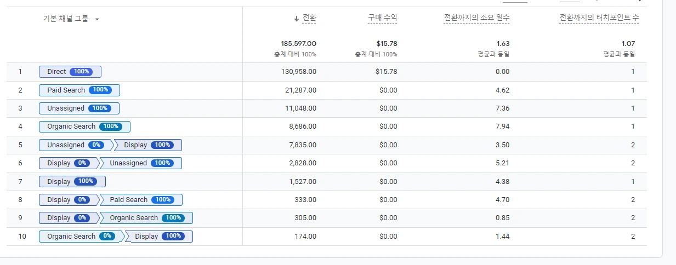Click the Display 100% chip in row 5
This screenshot has width=676, height=265.
148,145
